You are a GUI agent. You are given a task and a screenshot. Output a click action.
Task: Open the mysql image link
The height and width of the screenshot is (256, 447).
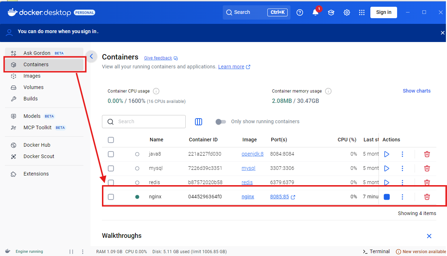click(248, 168)
